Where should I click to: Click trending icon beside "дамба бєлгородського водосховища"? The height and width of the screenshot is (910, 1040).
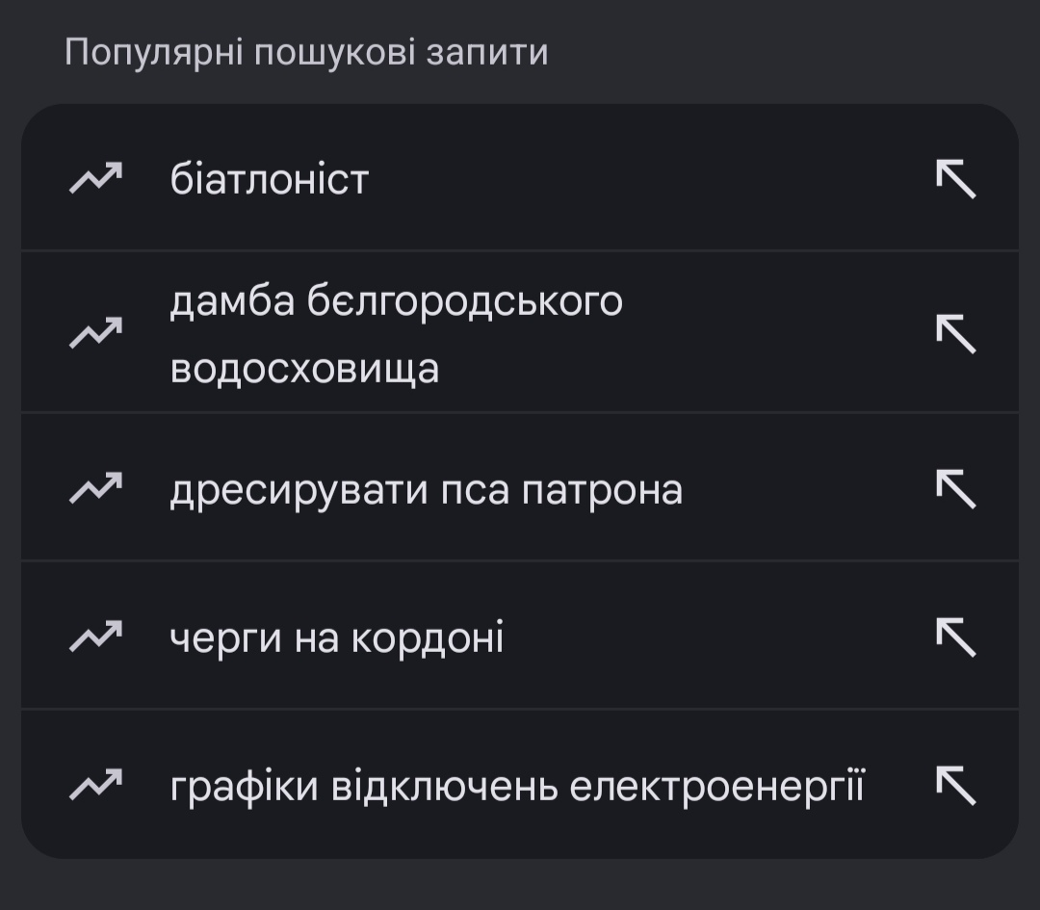tap(95, 333)
